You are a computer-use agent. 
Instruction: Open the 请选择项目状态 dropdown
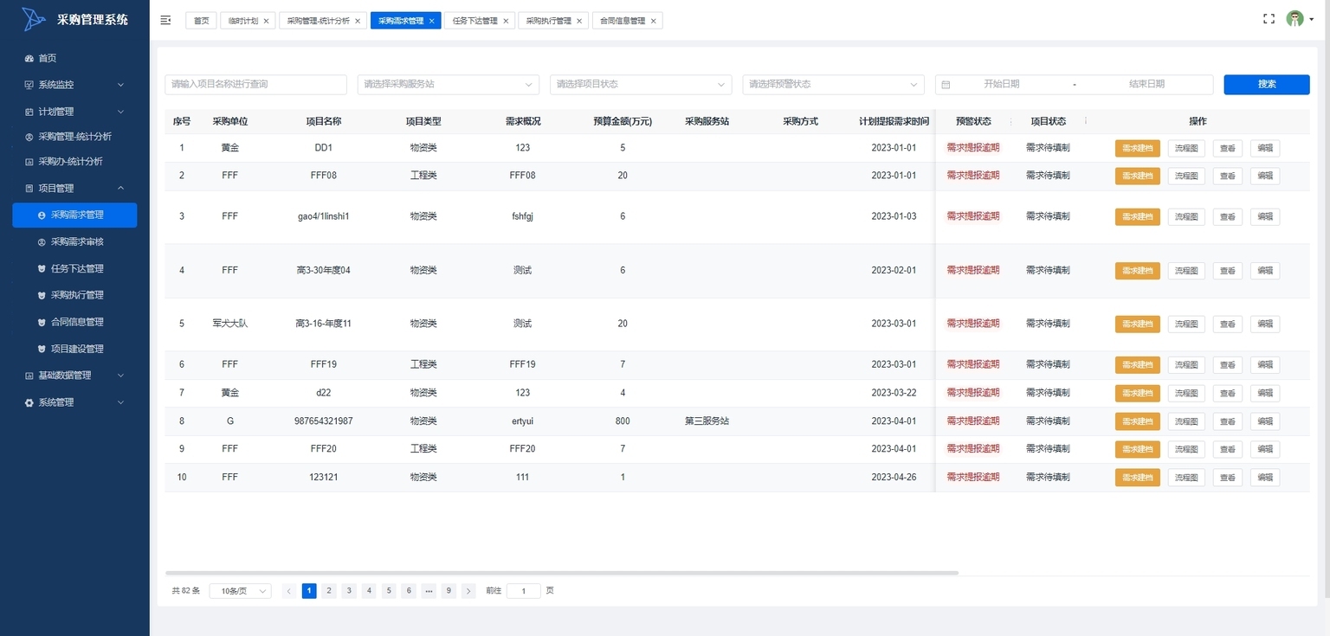click(640, 85)
